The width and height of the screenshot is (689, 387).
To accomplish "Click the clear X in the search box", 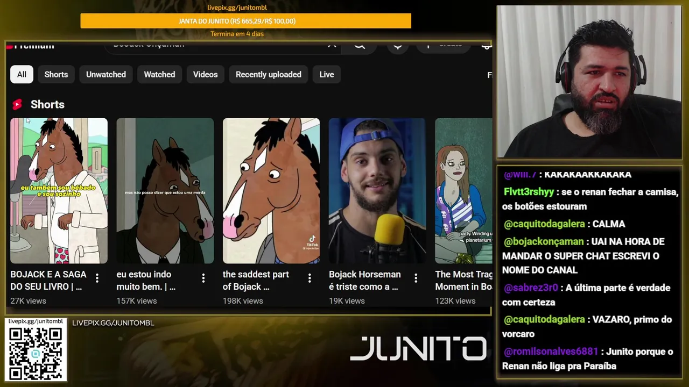I will pos(332,45).
